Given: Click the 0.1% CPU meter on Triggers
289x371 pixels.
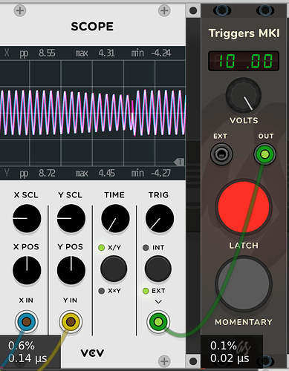Looking at the screenshot, I should pos(232,352).
